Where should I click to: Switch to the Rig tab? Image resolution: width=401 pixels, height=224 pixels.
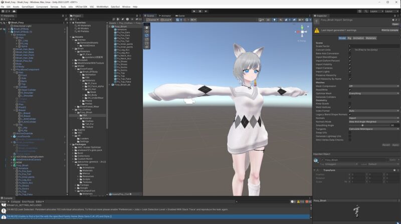tap(349, 38)
